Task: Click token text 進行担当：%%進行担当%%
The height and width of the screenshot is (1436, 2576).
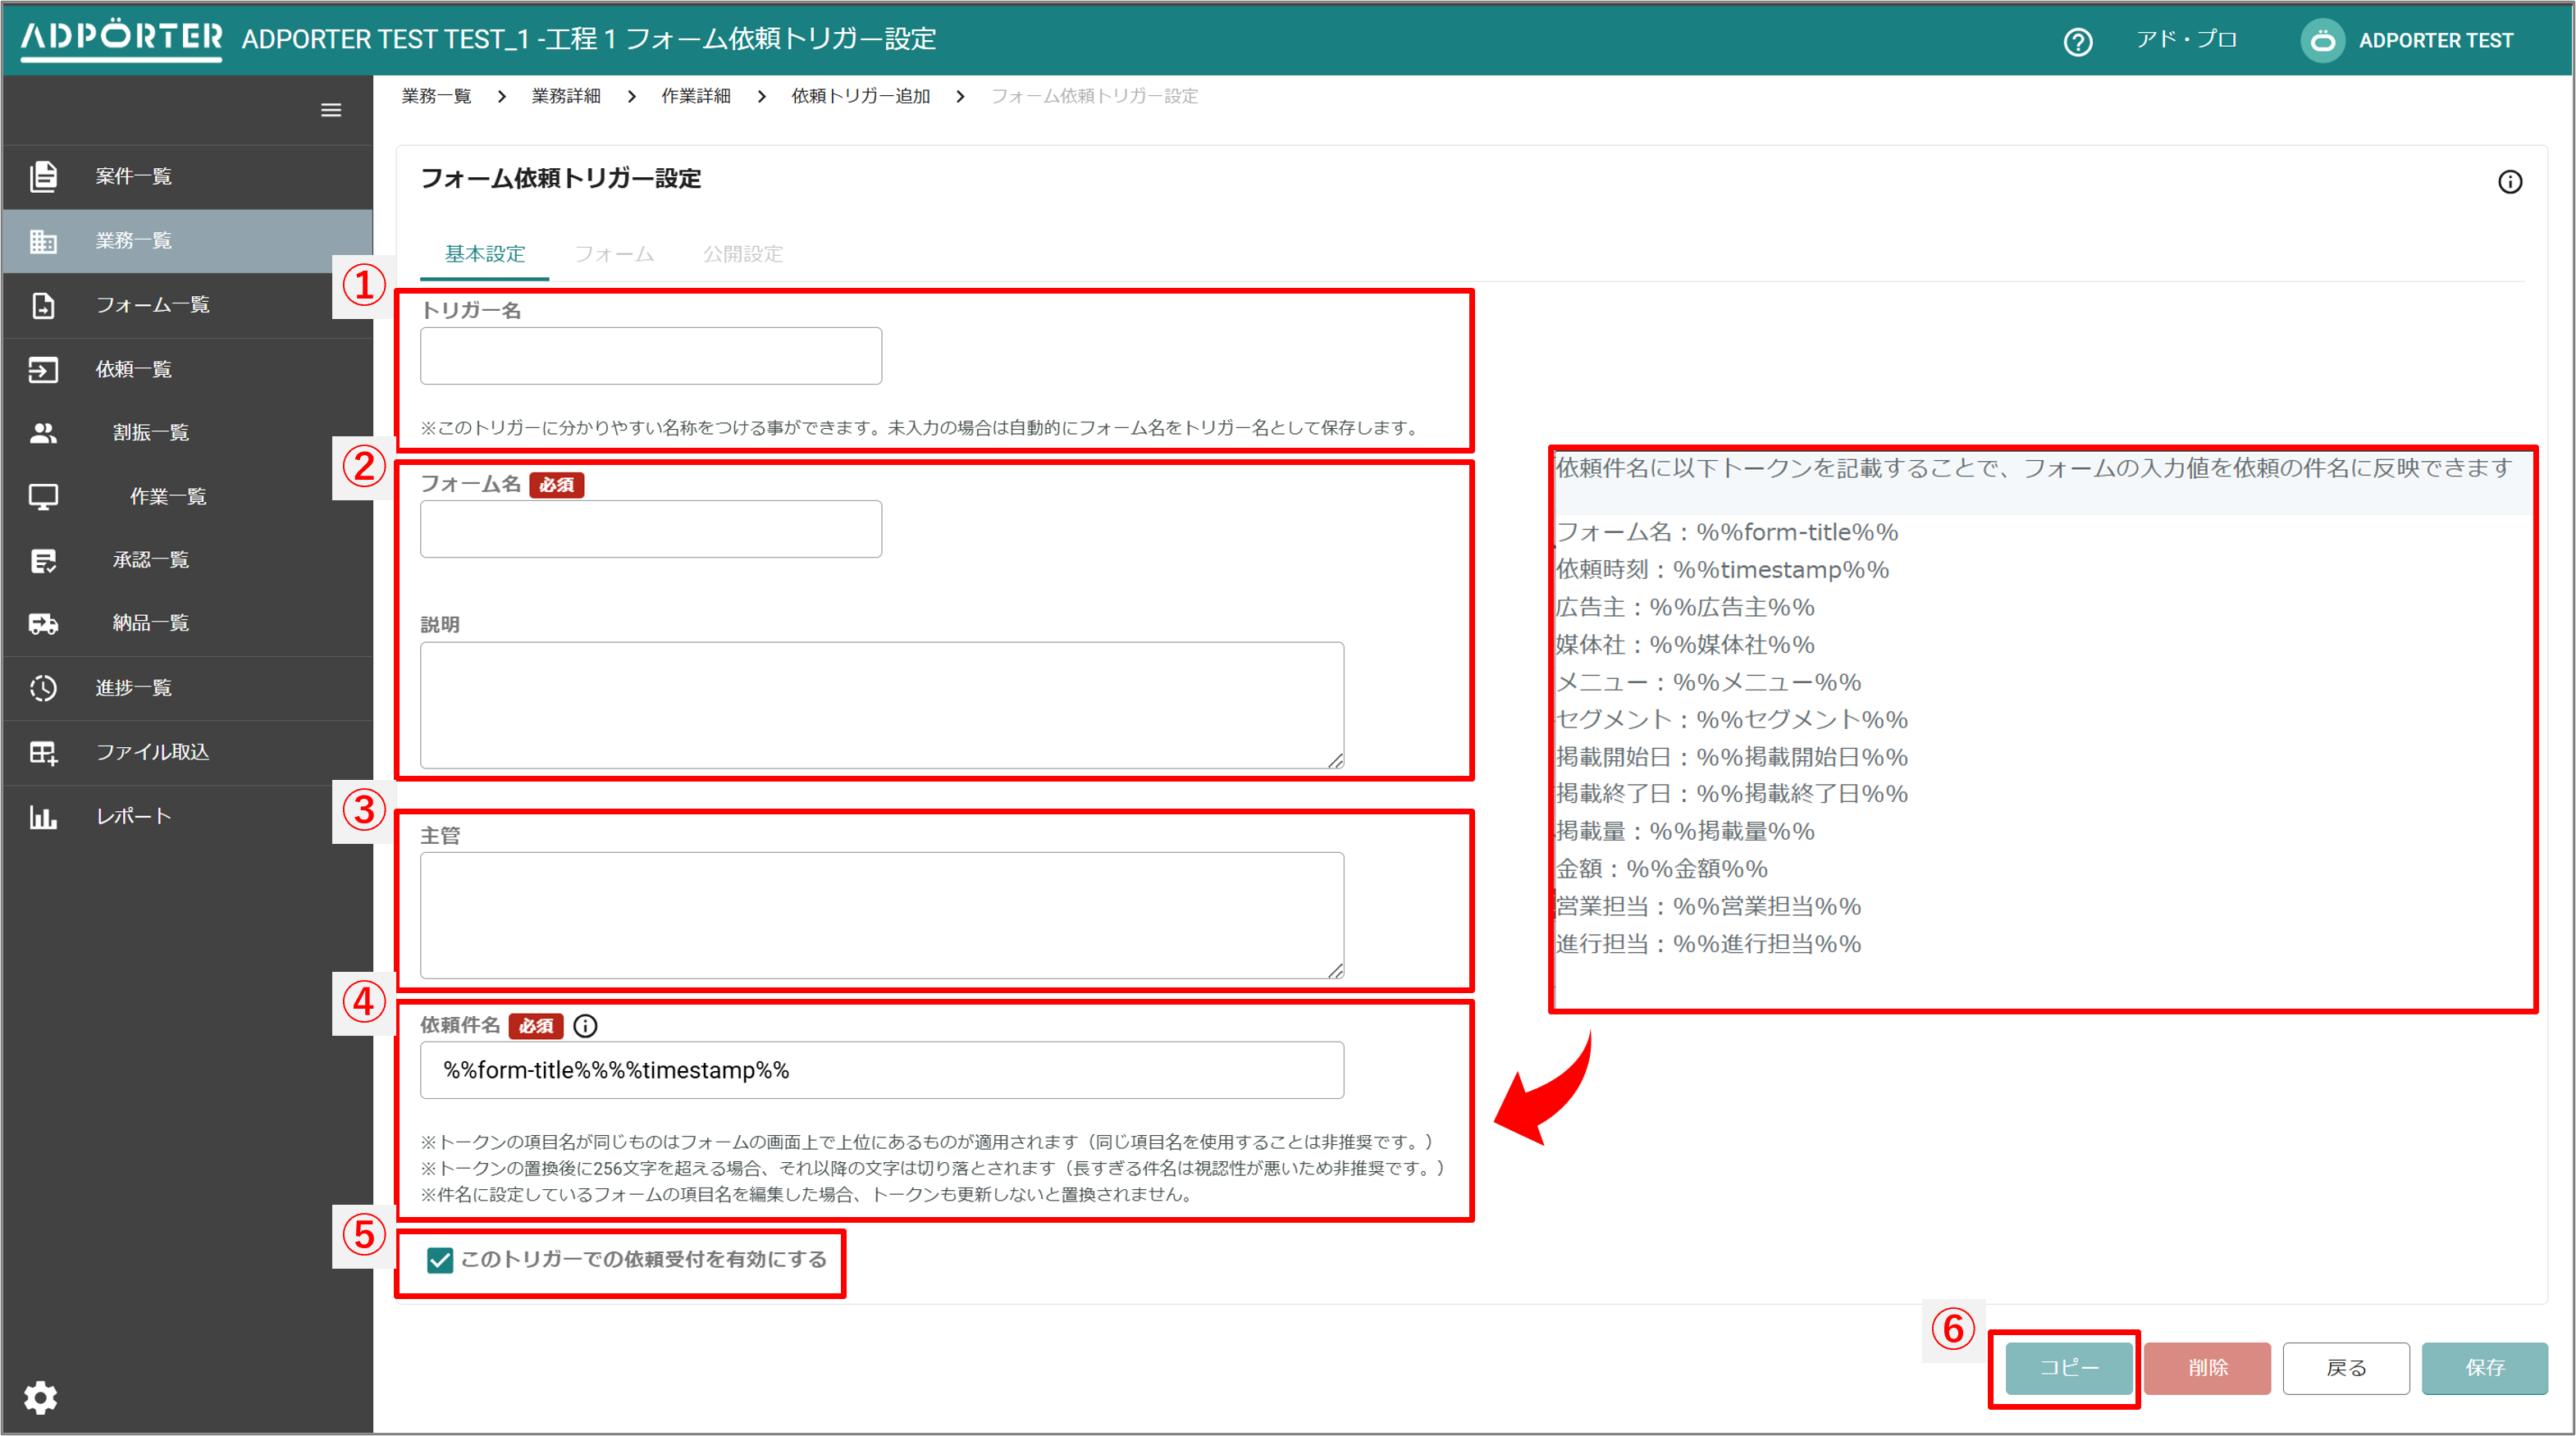Action: coord(1708,944)
